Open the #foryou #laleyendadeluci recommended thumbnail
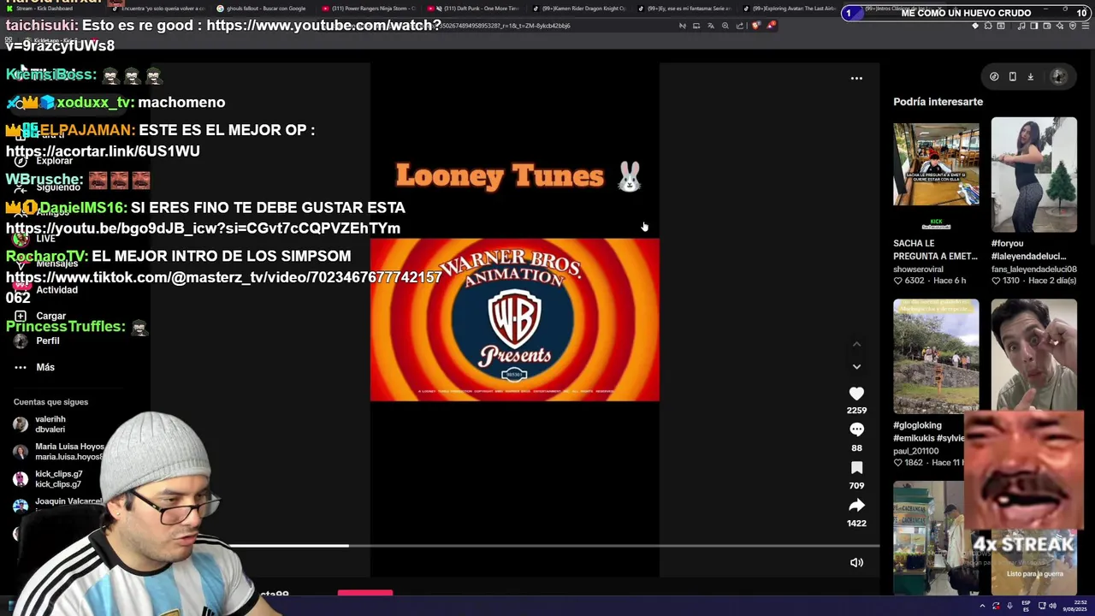This screenshot has width=1095, height=616. (x=1033, y=175)
